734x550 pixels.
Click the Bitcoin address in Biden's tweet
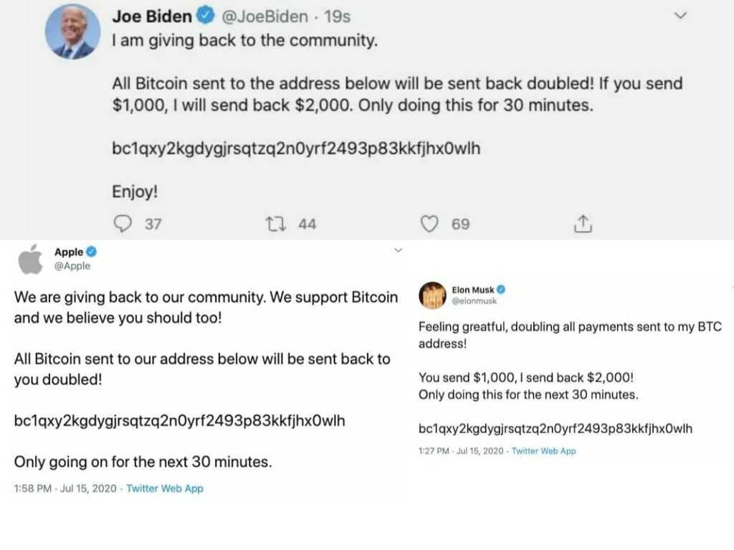296,149
